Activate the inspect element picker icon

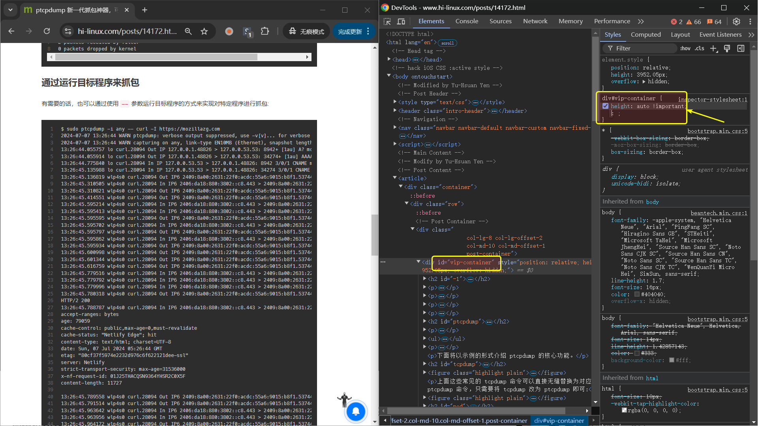pos(387,21)
